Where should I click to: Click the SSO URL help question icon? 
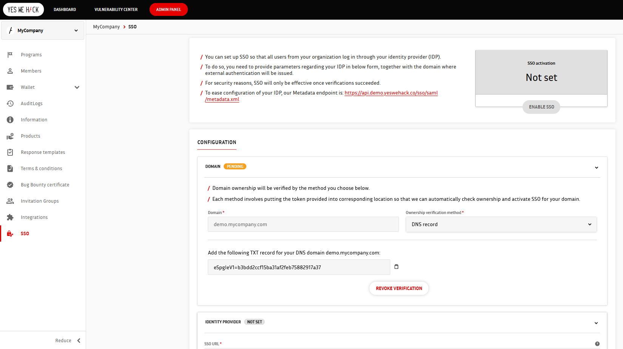[597, 344]
